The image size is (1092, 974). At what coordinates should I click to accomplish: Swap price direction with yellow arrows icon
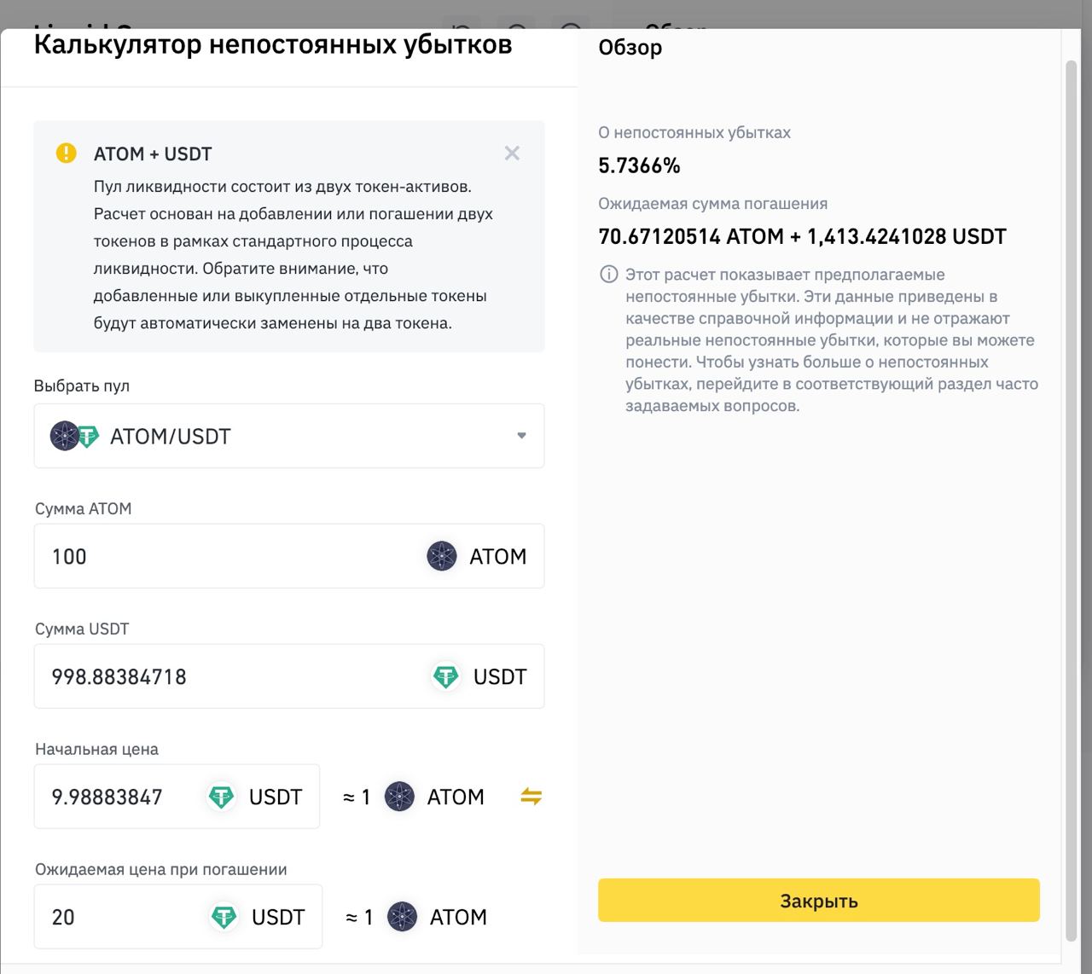[531, 797]
